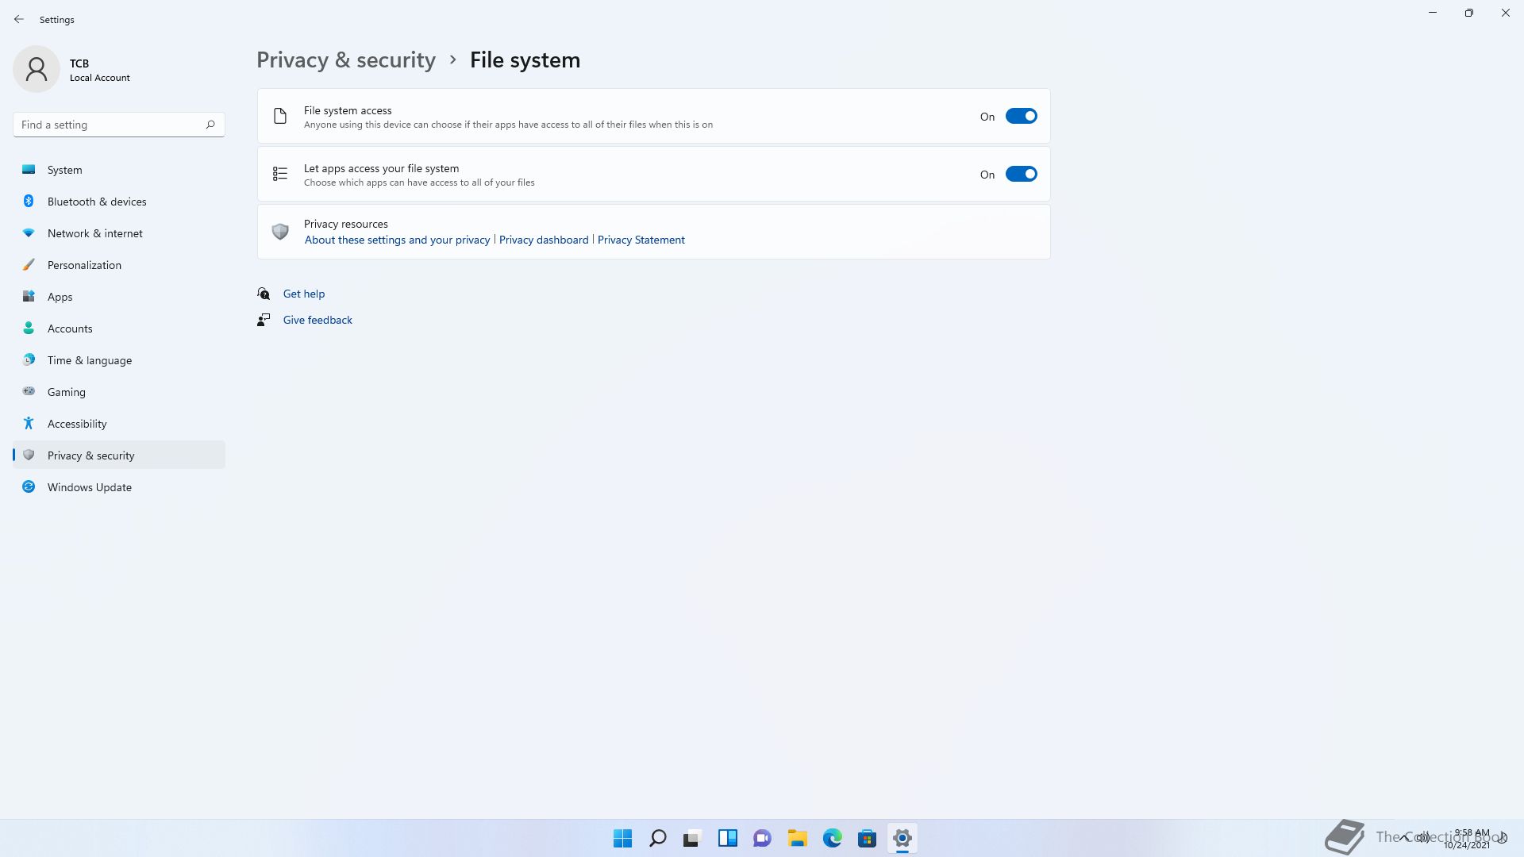Image resolution: width=1524 pixels, height=857 pixels.
Task: Open Windows Update in sidebar
Action: 90,487
